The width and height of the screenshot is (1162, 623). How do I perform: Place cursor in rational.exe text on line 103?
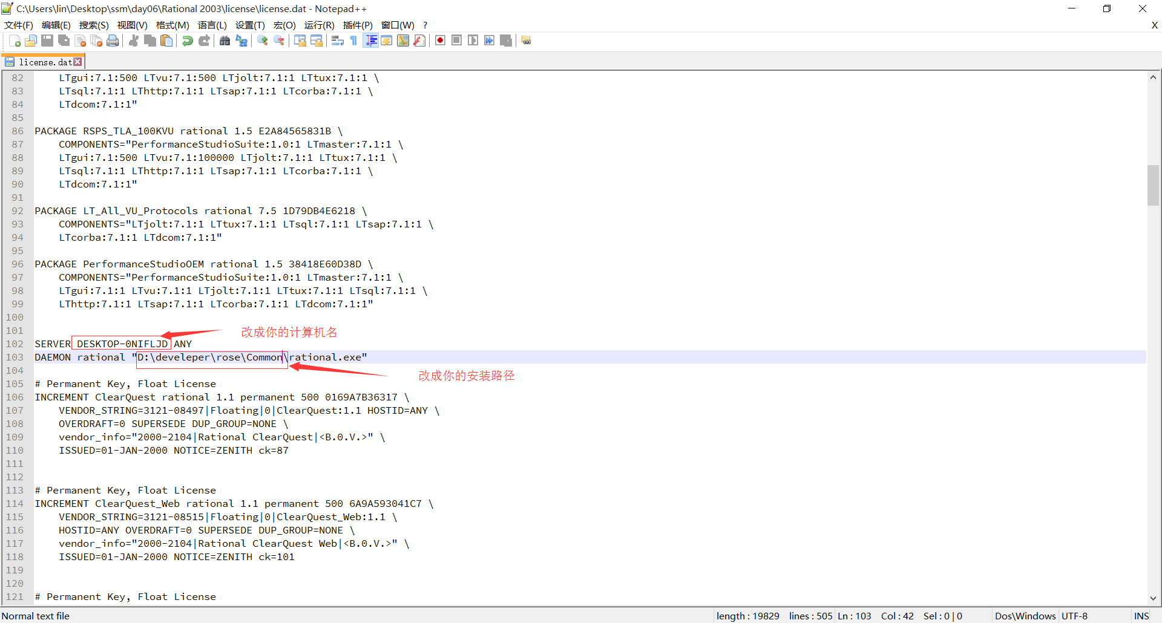325,357
